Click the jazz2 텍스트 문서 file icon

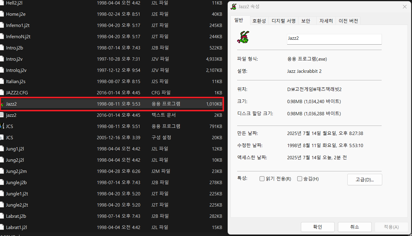[2, 115]
